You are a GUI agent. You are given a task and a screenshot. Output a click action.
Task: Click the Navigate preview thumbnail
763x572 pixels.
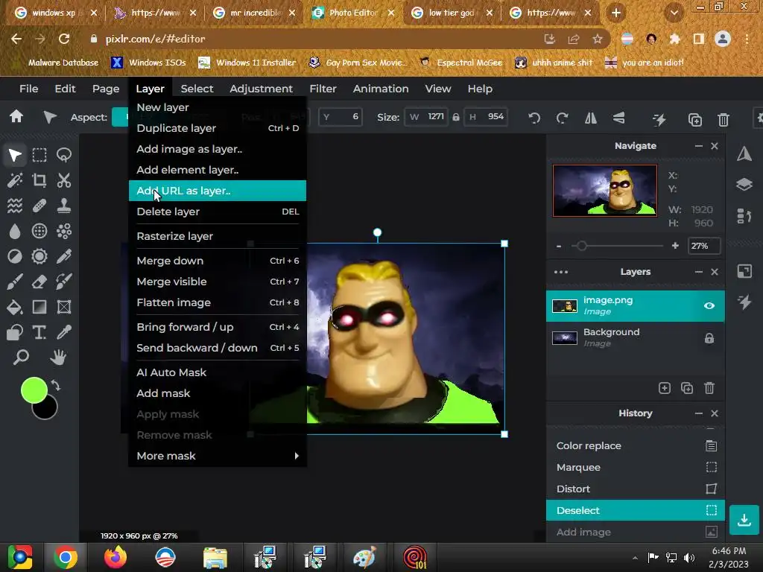[605, 190]
